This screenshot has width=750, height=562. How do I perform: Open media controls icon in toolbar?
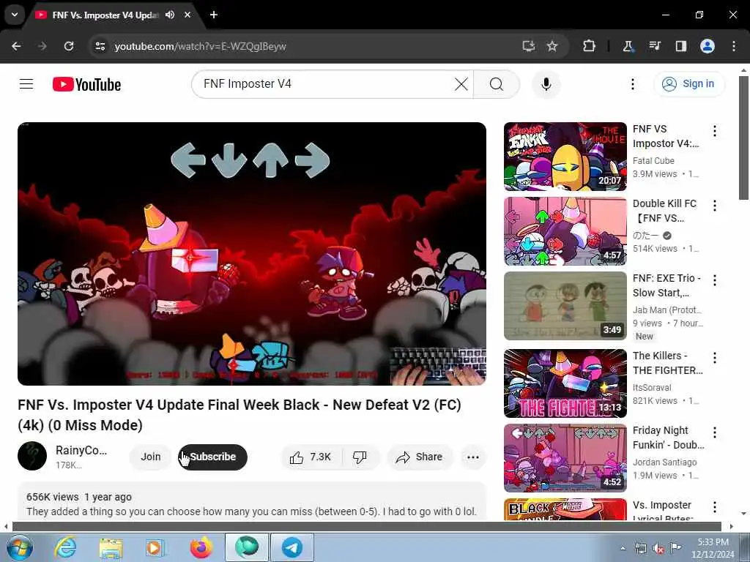(x=655, y=46)
